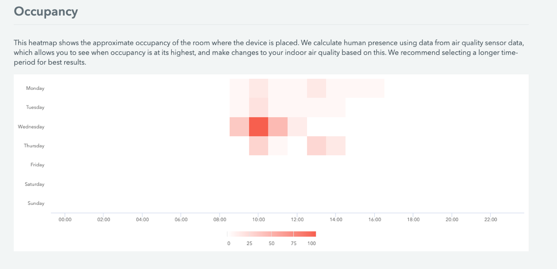The height and width of the screenshot is (269, 557).
Task: Click the 100 legend label
Action: [312, 244]
